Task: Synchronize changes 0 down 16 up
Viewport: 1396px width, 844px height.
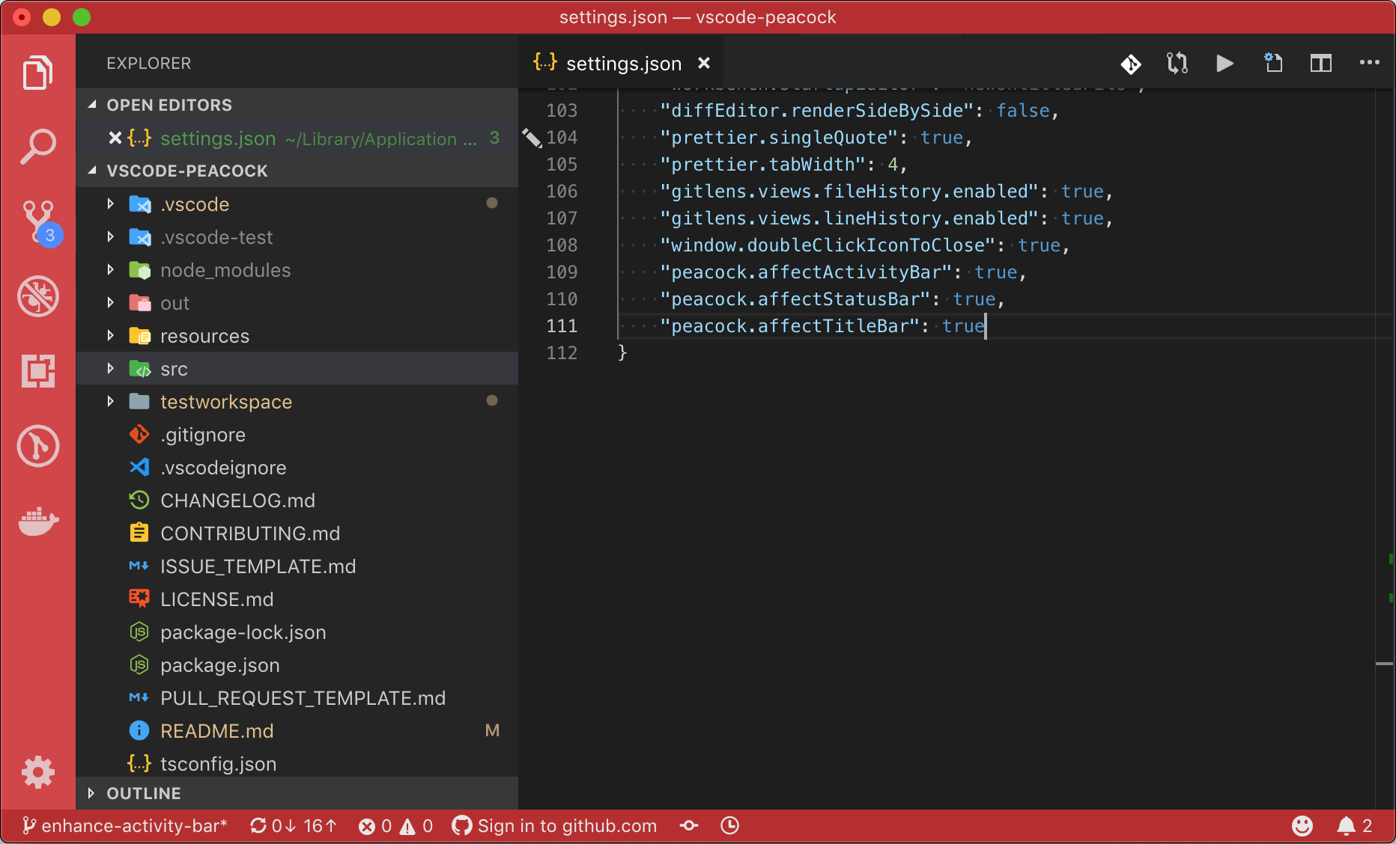Action: 294,826
